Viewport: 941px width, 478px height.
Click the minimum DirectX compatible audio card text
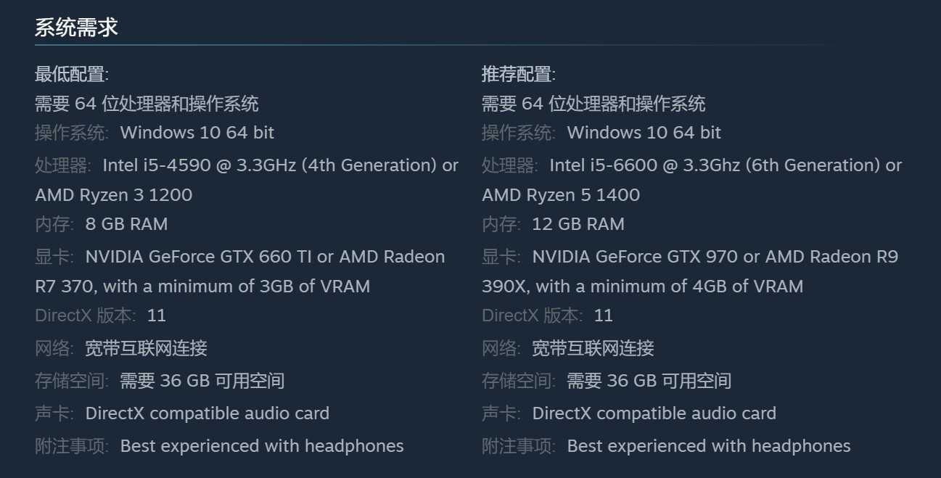(207, 413)
